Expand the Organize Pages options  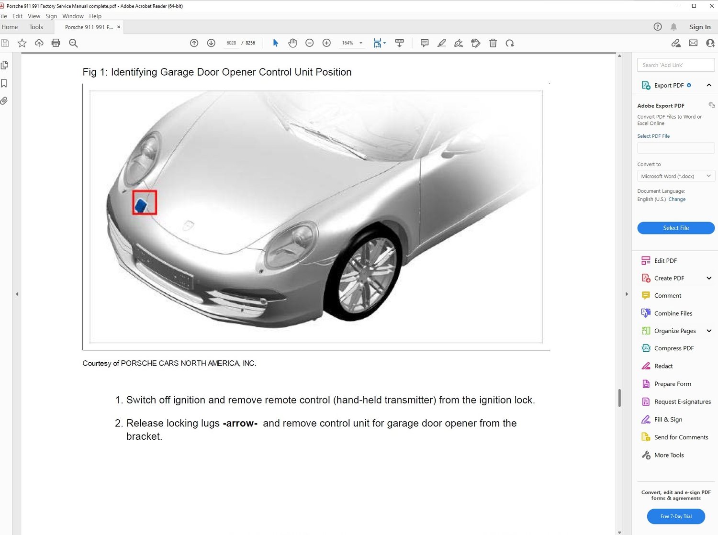click(x=709, y=331)
